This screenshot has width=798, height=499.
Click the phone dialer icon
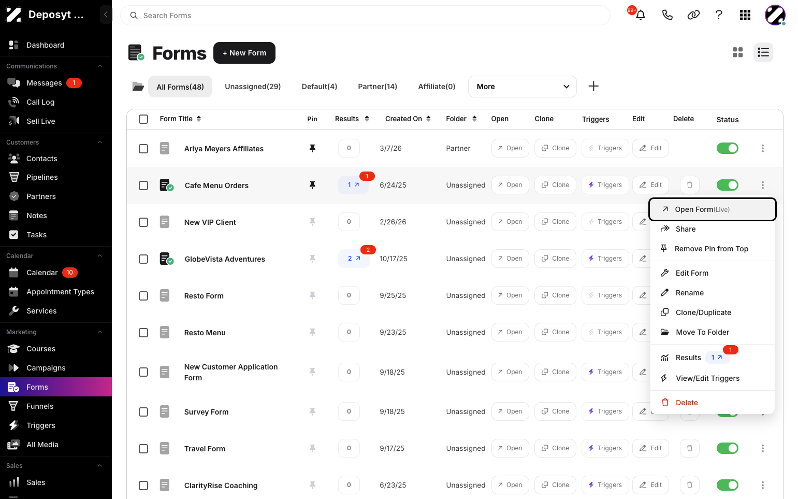click(668, 15)
